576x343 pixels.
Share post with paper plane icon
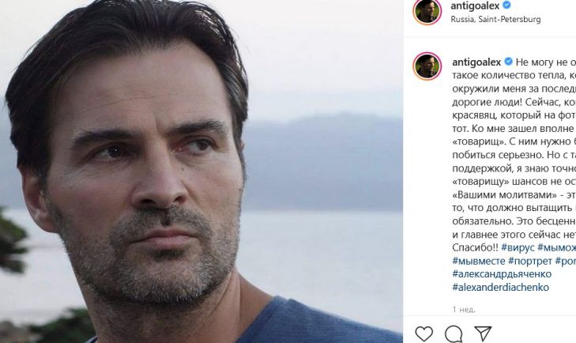pyautogui.click(x=483, y=334)
